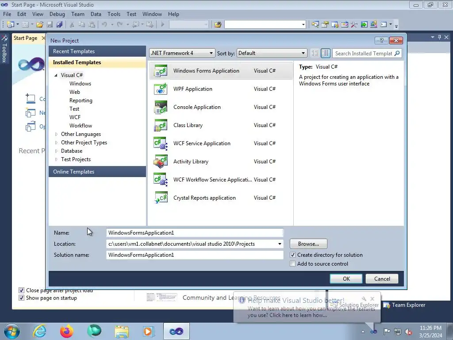The width and height of the screenshot is (453, 340).
Task: Click the Undo toolbar icon
Action: (104, 25)
